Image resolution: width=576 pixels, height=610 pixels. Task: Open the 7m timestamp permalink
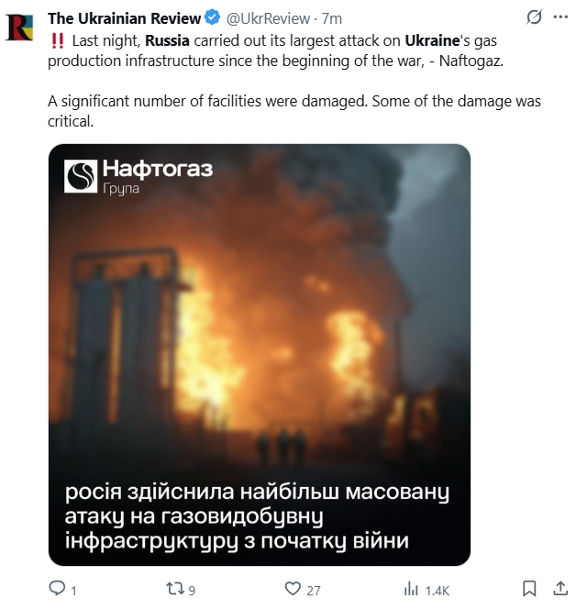[332, 18]
